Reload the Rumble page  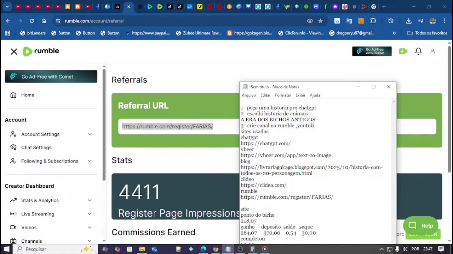pos(32,21)
